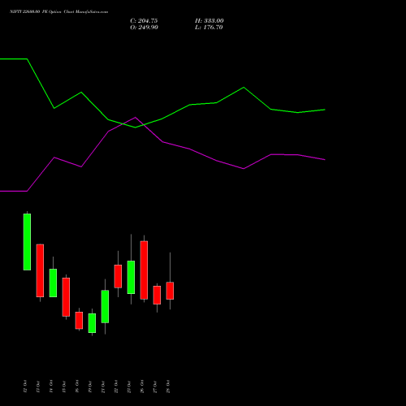The width and height of the screenshot is (406, 406).
Task: Click the 16 Oct date label
Action: coord(77,387)
